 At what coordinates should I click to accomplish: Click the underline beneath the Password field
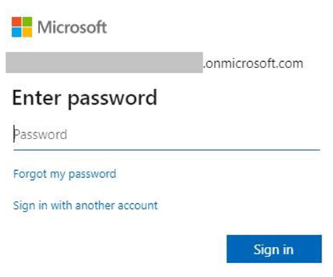click(x=167, y=149)
